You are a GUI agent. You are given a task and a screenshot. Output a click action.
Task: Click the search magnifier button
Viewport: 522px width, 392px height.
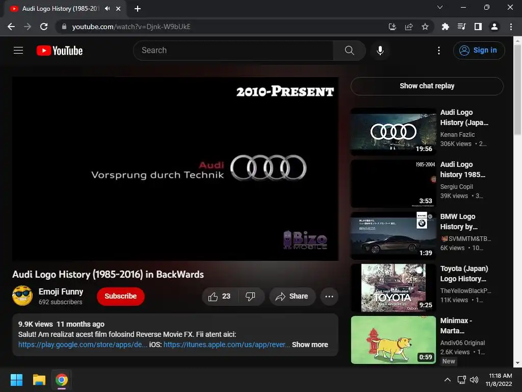point(349,51)
